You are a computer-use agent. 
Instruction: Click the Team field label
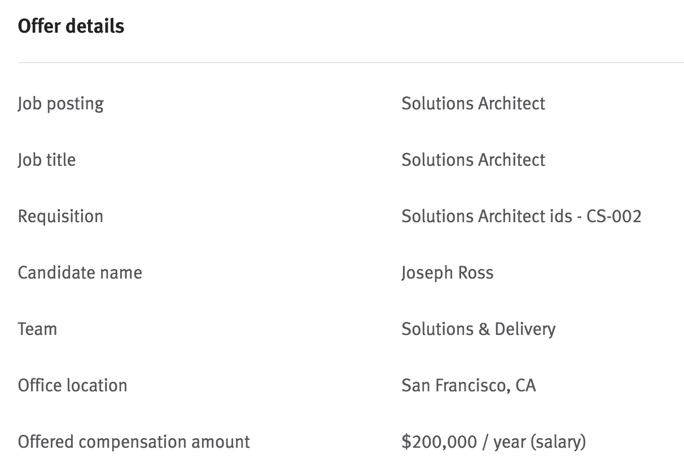coord(37,329)
